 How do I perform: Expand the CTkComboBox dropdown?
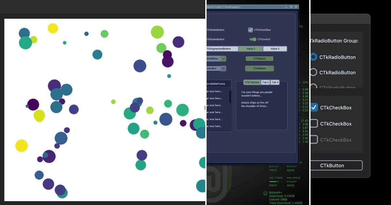(224, 68)
